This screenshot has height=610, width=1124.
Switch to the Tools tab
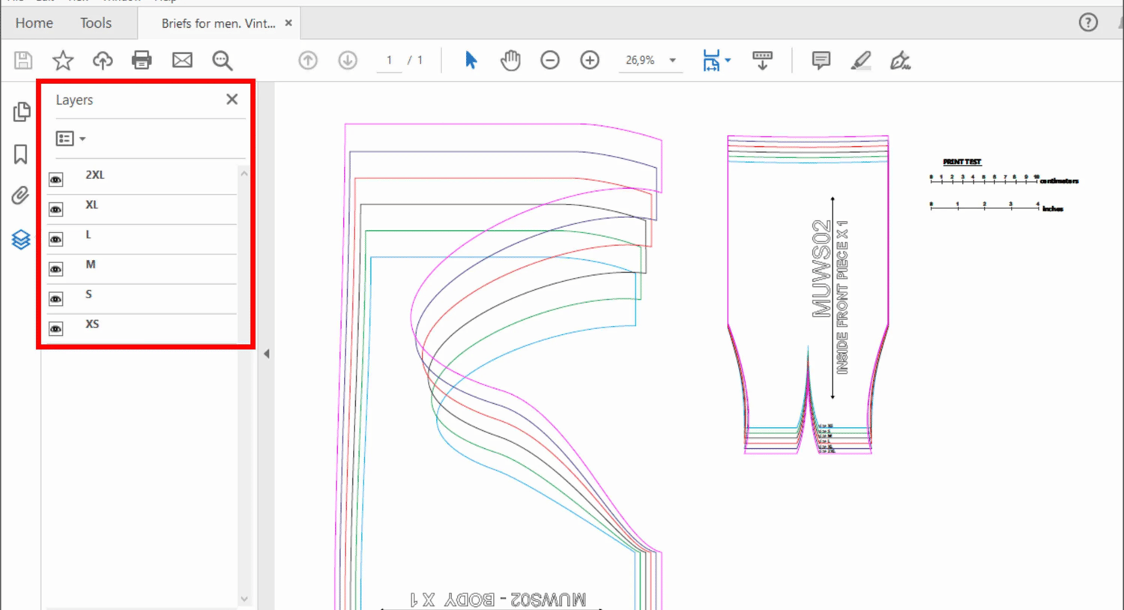coord(96,23)
